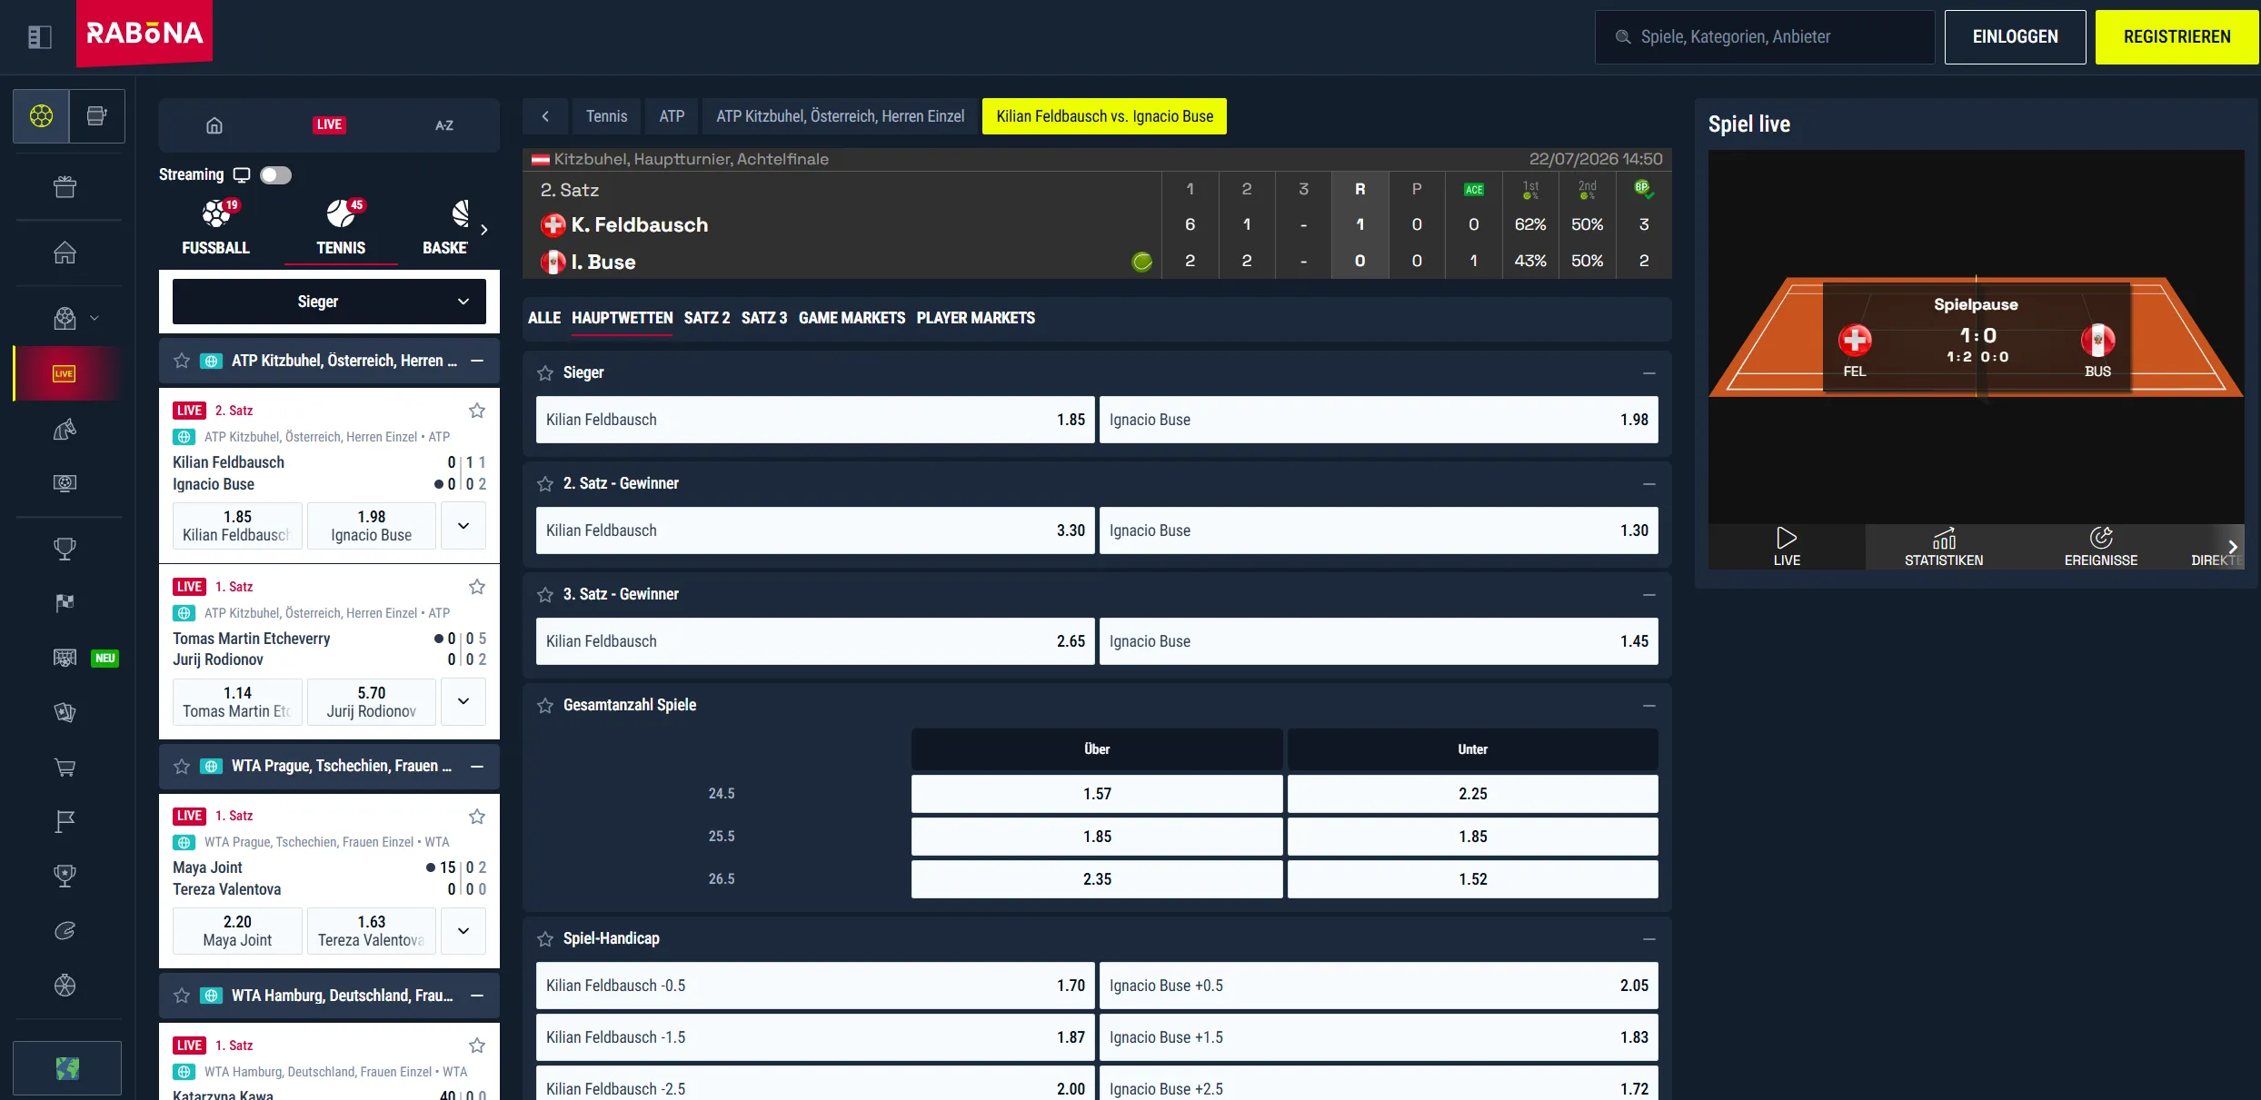
Task: Click the REGISTRIEREN button
Action: click(x=2176, y=37)
